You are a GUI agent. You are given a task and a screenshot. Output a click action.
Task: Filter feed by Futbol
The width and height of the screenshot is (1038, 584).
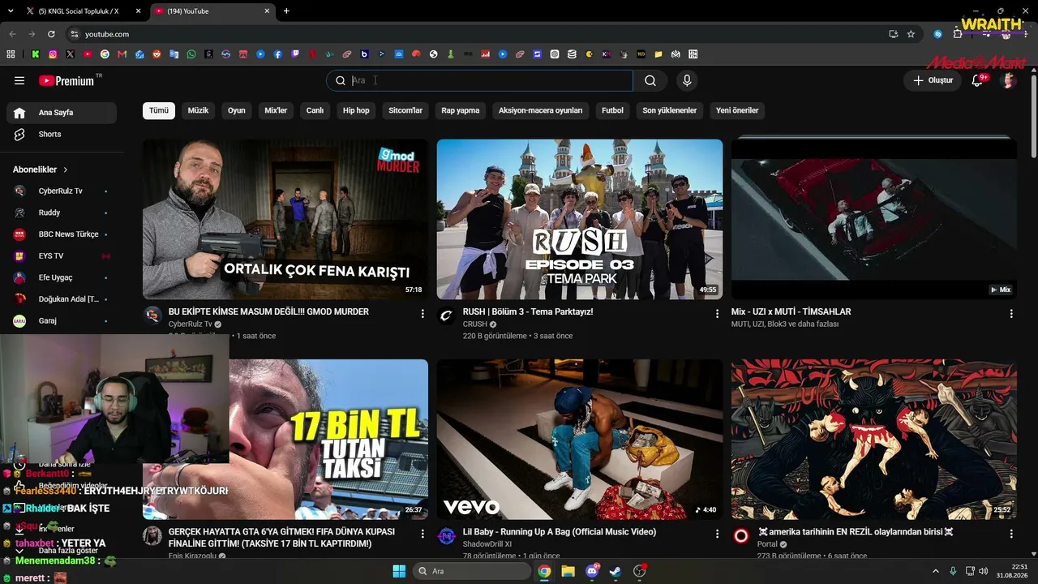click(612, 110)
